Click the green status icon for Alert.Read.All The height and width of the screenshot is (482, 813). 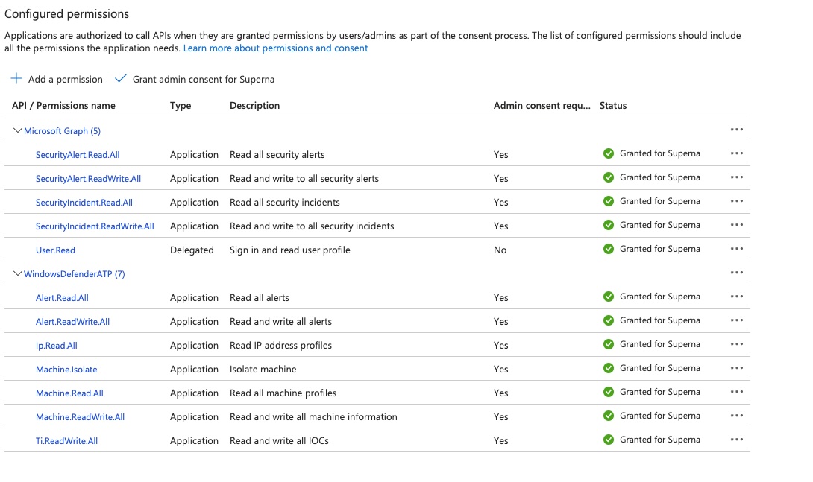[609, 297]
